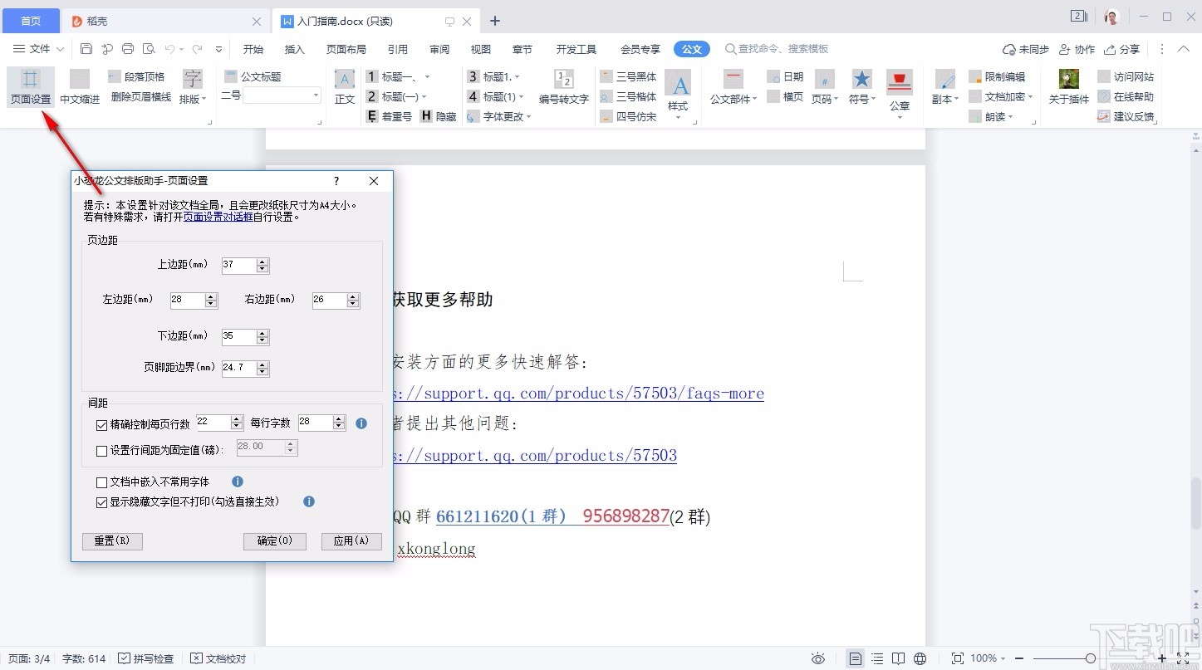Image resolution: width=1202 pixels, height=670 pixels.
Task: Insert a date using the 日期 icon
Action: (x=786, y=76)
